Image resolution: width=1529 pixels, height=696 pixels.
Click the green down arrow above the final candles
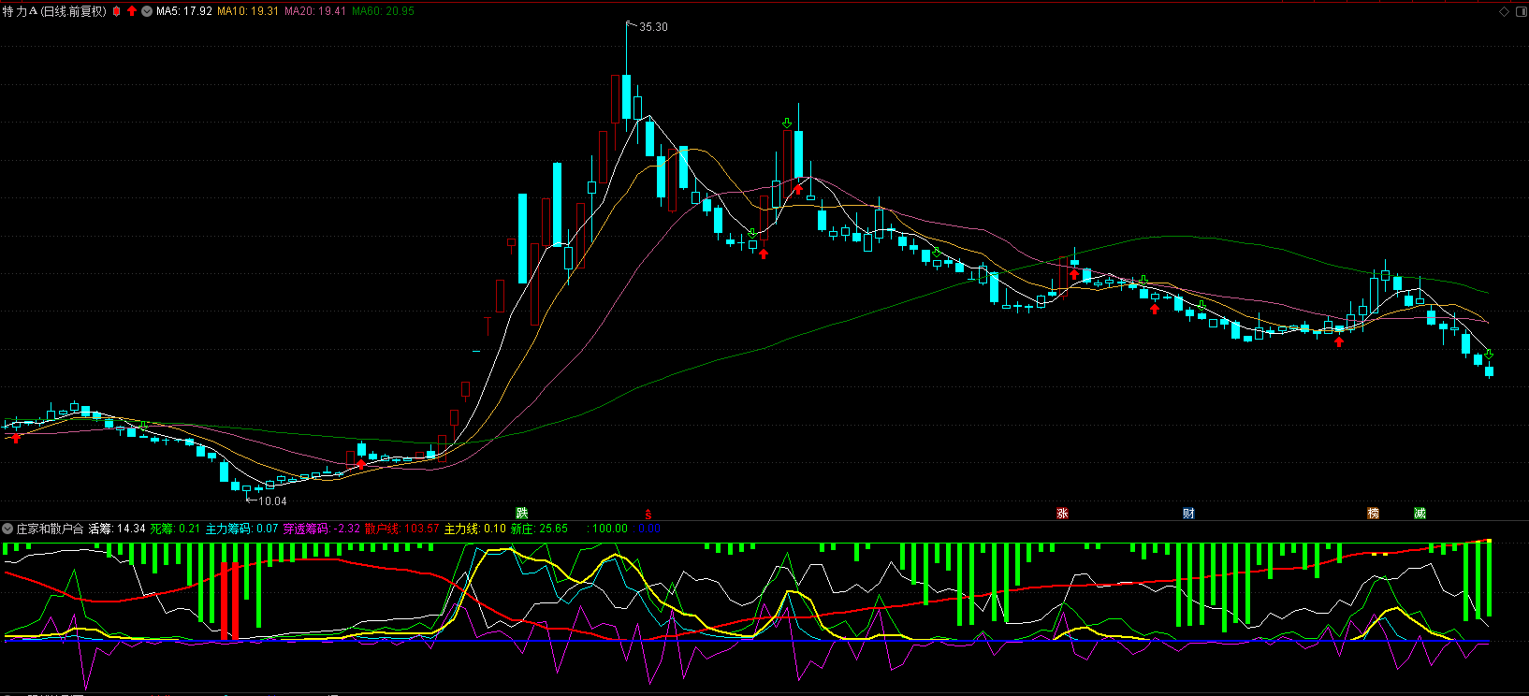(x=1489, y=354)
